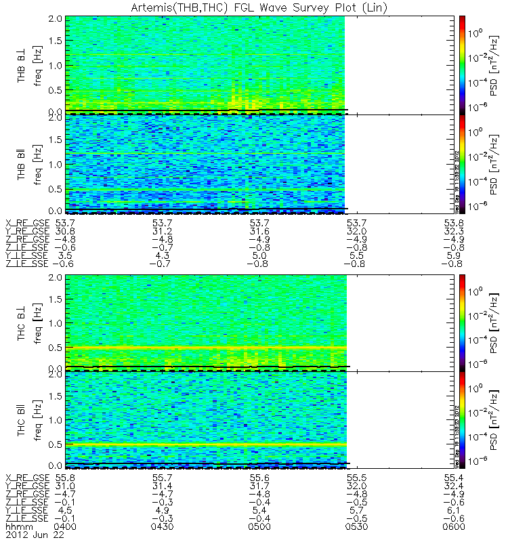Click the '10⁰' tick on THB B⊥ color bar

(x=475, y=33)
